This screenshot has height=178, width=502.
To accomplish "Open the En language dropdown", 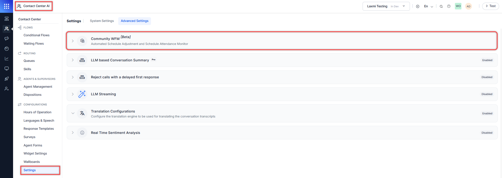I will [428, 6].
